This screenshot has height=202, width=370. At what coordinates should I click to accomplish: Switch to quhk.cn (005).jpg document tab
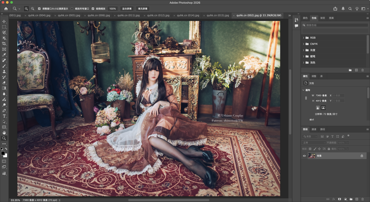coord(67,15)
